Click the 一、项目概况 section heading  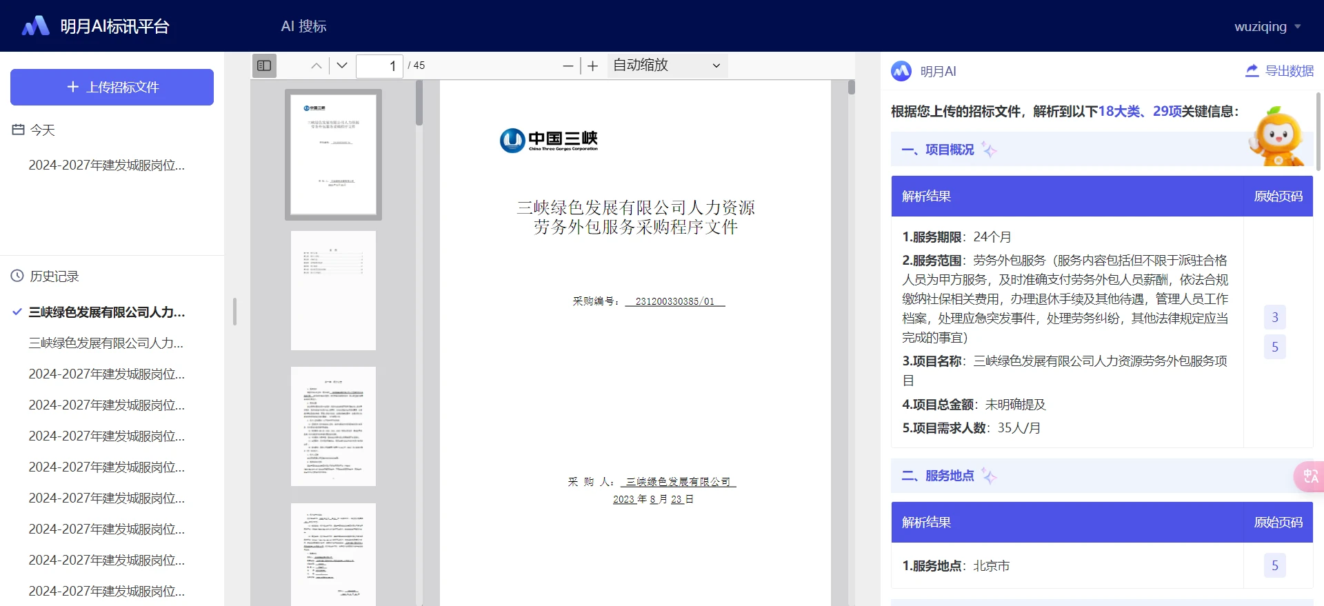point(938,150)
